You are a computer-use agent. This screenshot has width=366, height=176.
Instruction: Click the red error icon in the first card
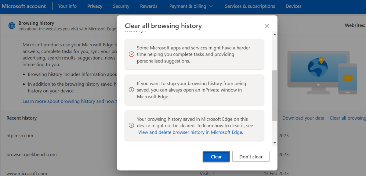pos(132,54)
